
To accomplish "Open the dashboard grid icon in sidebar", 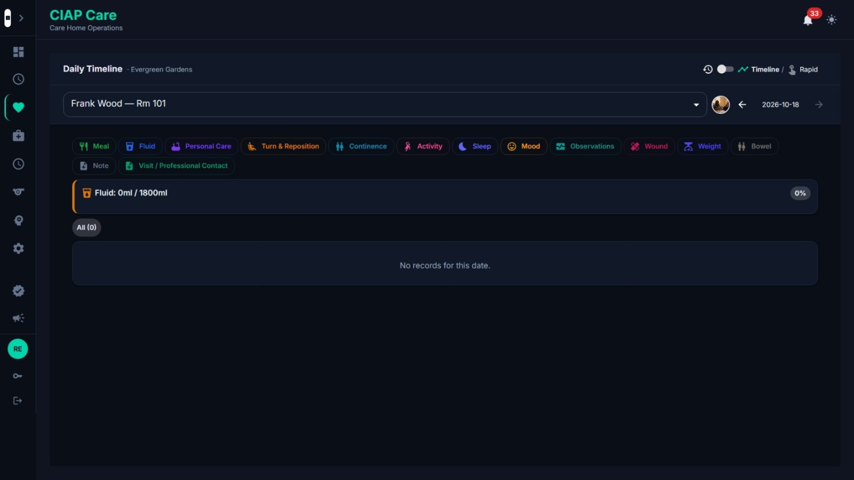I will [x=18, y=52].
